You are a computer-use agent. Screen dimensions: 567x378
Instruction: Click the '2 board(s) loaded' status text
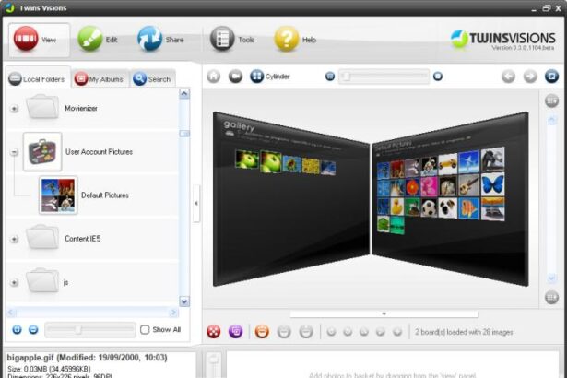coord(464,332)
